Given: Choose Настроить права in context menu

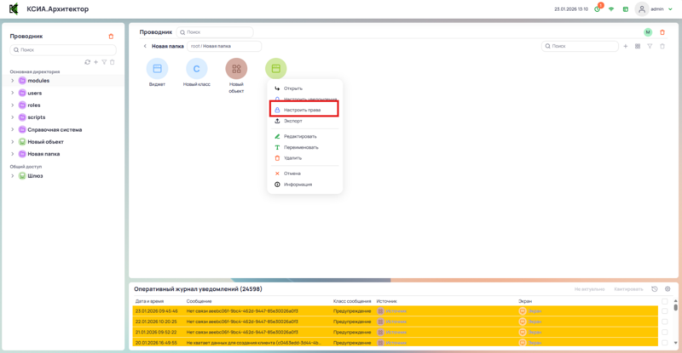Looking at the screenshot, I should (x=303, y=110).
